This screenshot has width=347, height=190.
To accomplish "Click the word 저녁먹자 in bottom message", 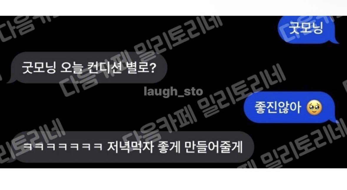I will [x=130, y=147].
